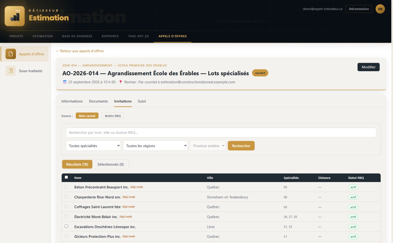Select Bottin RBQ source

point(113,116)
